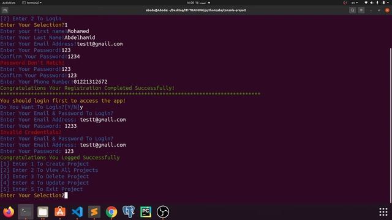This screenshot has width=392, height=220.
Task: Open OBS Studio from the dock
Action: pyautogui.click(x=163, y=212)
